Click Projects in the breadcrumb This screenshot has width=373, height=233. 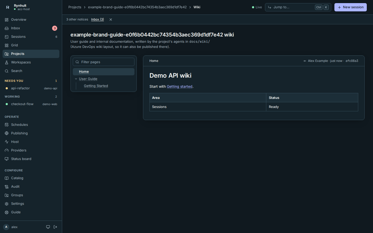[x=75, y=7]
